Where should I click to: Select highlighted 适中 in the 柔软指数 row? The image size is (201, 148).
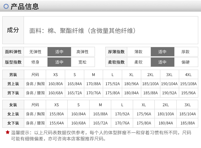coord(163,62)
